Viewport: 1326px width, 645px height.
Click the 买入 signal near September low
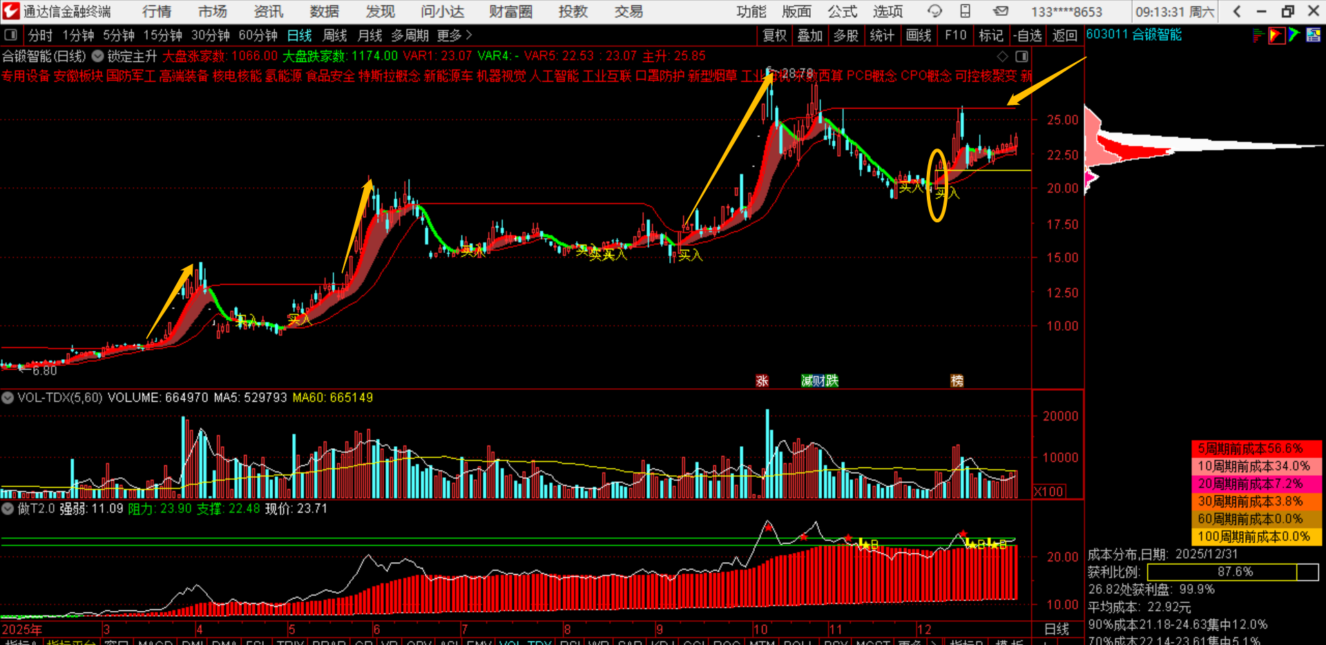click(x=690, y=256)
